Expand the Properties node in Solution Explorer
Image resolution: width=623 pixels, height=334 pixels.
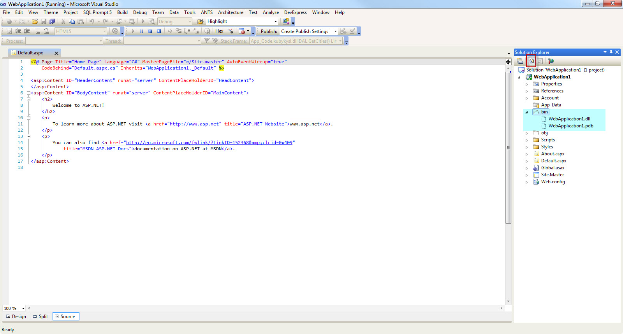pos(527,84)
